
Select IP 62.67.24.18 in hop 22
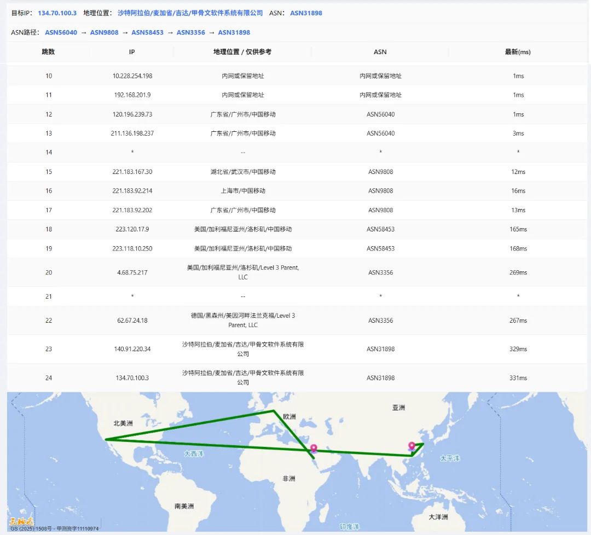[132, 321]
